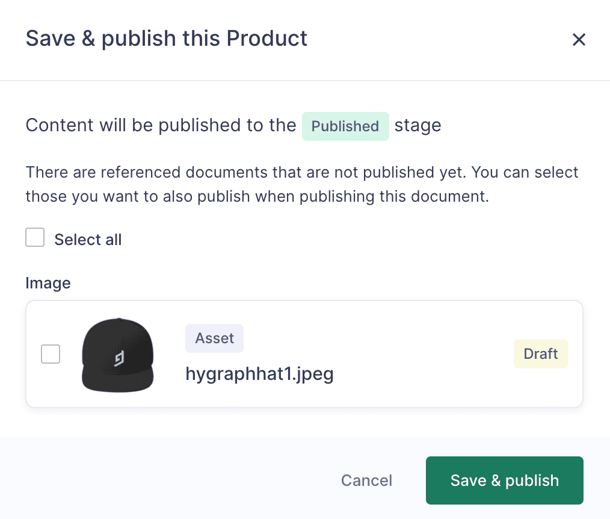Check the hygraphhat1.jpeg asset checkbox
This screenshot has height=519, width=610.
pos(51,354)
